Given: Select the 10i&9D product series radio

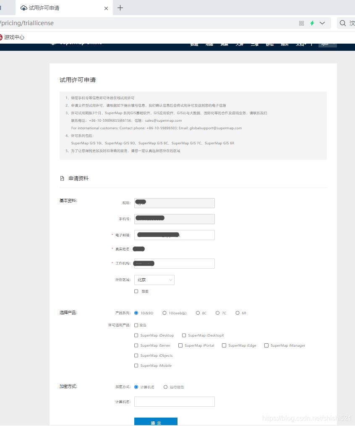Looking at the screenshot, I should tap(136, 313).
